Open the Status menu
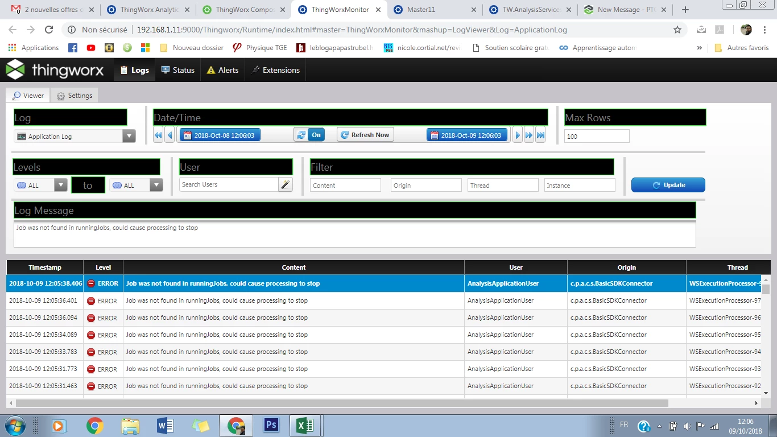 point(178,70)
